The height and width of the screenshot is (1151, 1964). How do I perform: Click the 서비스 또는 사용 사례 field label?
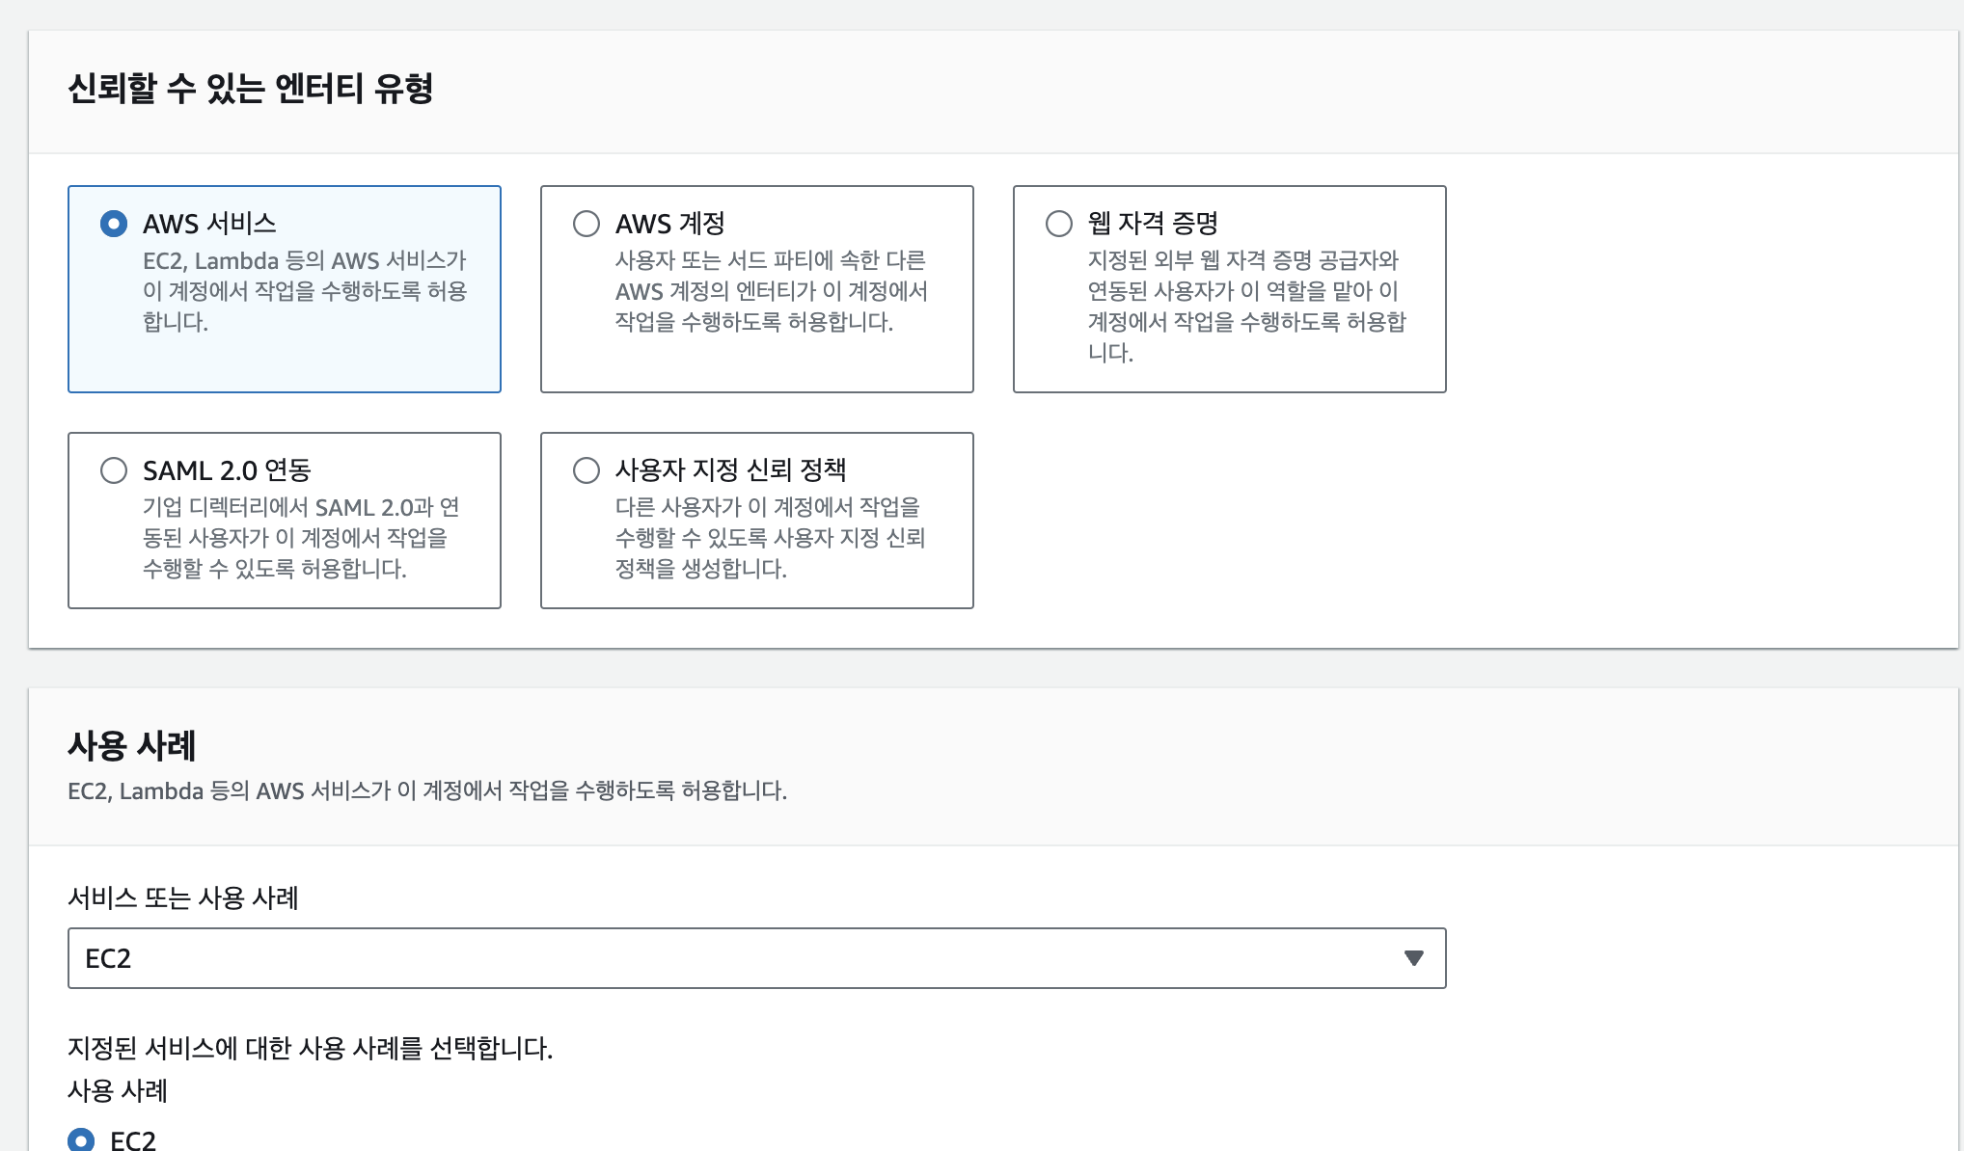pyautogui.click(x=183, y=898)
